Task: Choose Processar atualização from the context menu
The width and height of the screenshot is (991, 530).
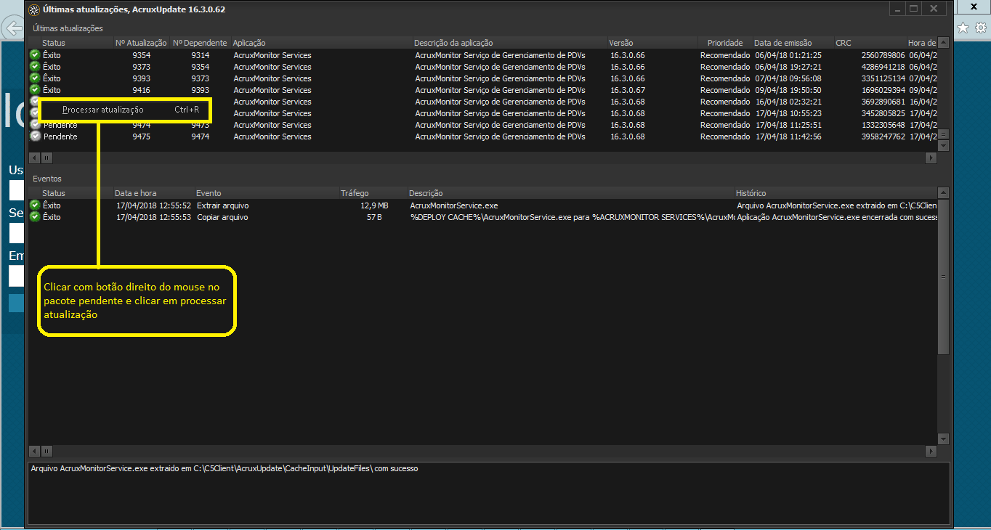Action: click(x=126, y=110)
